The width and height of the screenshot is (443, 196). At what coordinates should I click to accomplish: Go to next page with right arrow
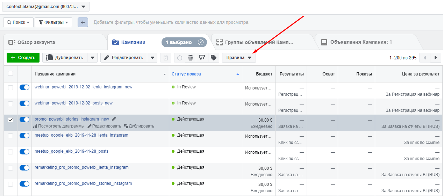pos(435,58)
